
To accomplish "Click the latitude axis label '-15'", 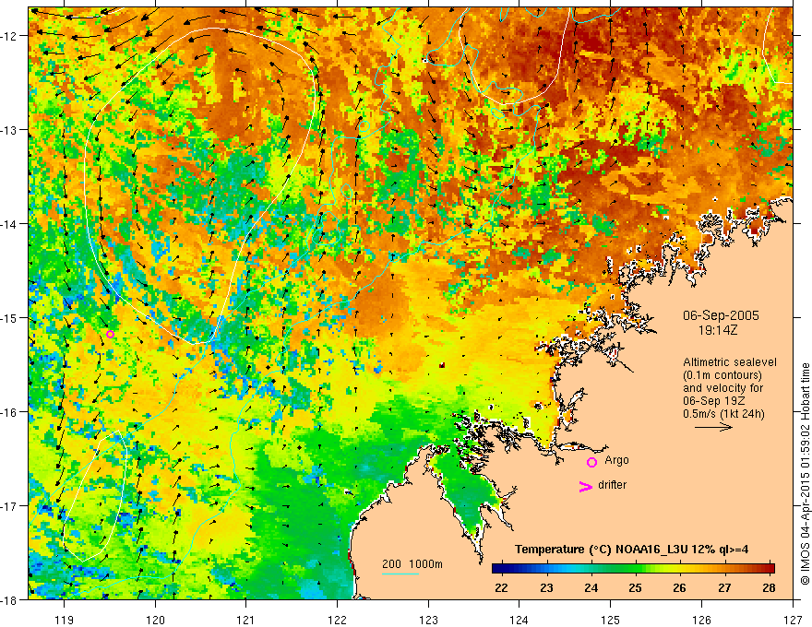I will [10, 317].
